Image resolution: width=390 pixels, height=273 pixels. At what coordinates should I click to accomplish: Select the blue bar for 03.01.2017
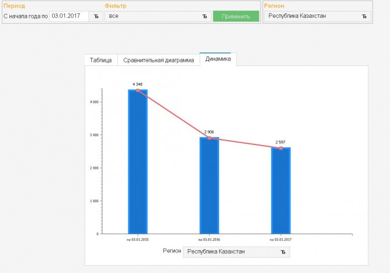(x=280, y=194)
